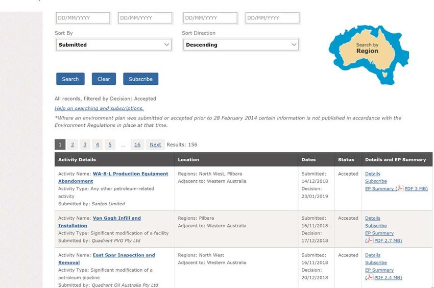Click 'All records, filtered by Decision: Accepted' text
Viewport: 434px width, 288px height.
105,99
